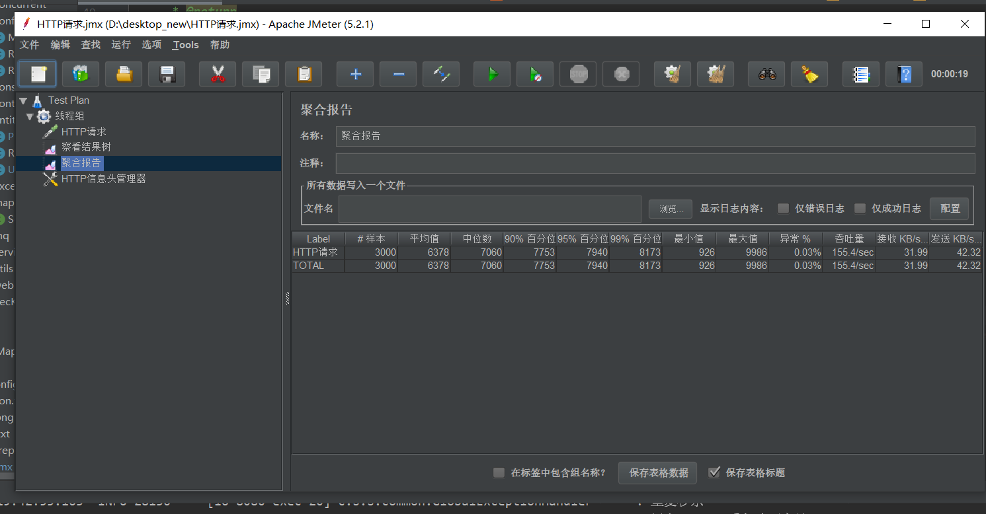This screenshot has height=514, width=986.
Task: Collapse the Test Plan tree arrow
Action: pos(23,101)
